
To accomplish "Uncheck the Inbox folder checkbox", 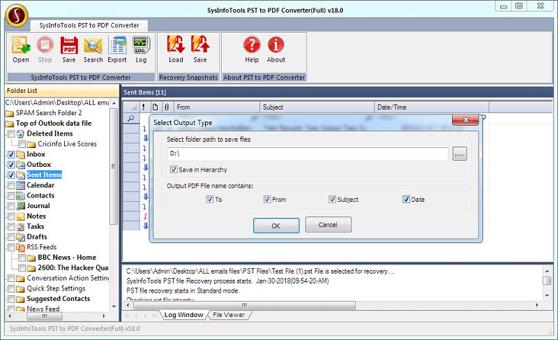I will 11,154.
